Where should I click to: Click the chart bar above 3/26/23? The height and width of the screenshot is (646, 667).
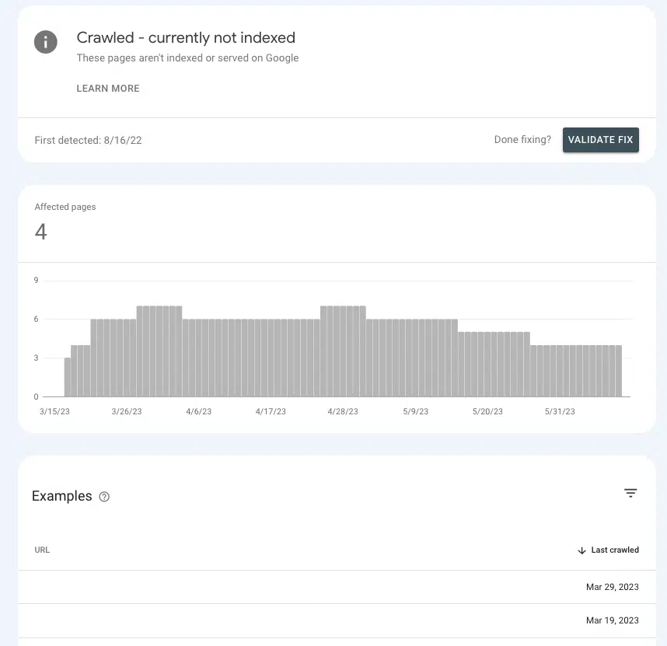coord(127,358)
